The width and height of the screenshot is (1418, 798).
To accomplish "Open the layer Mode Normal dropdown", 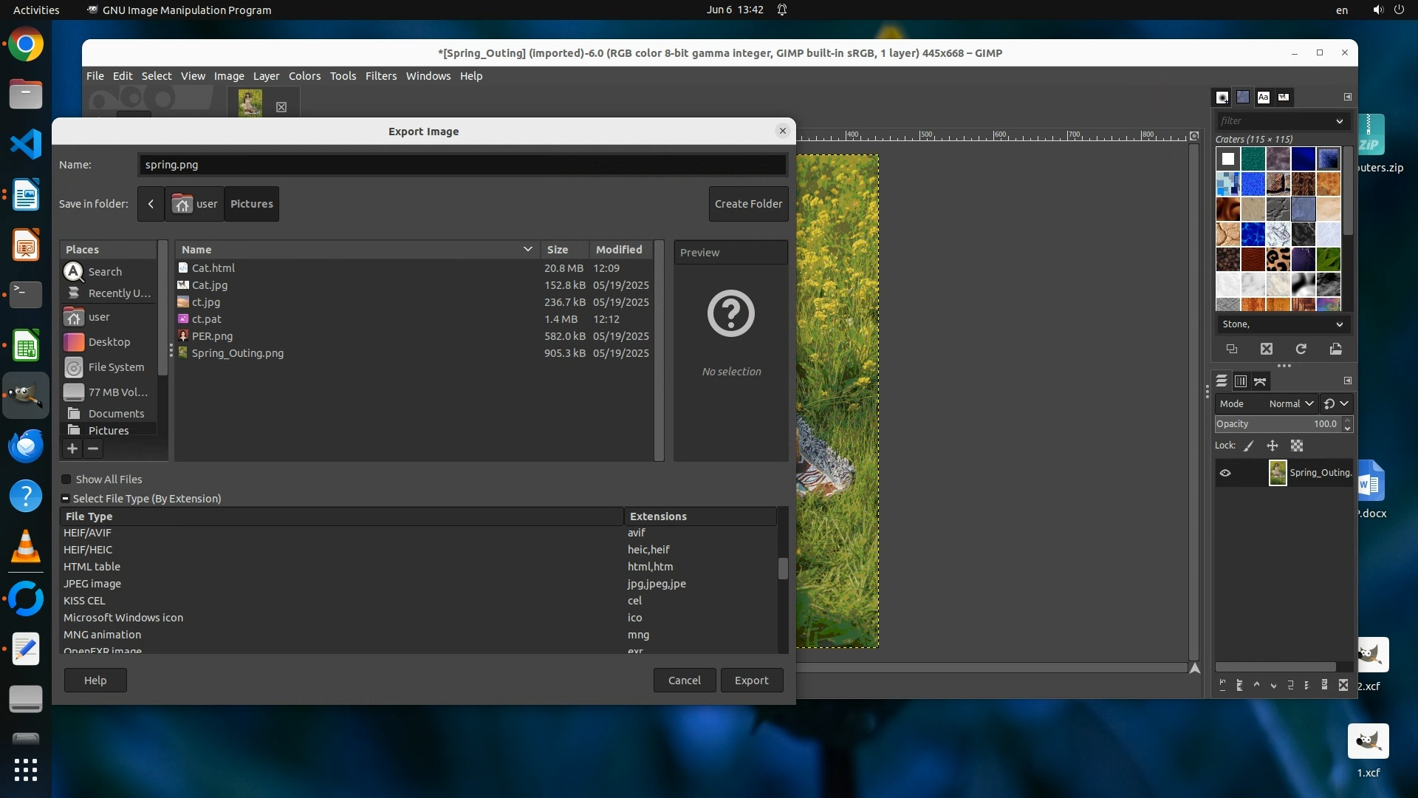I will (x=1291, y=403).
